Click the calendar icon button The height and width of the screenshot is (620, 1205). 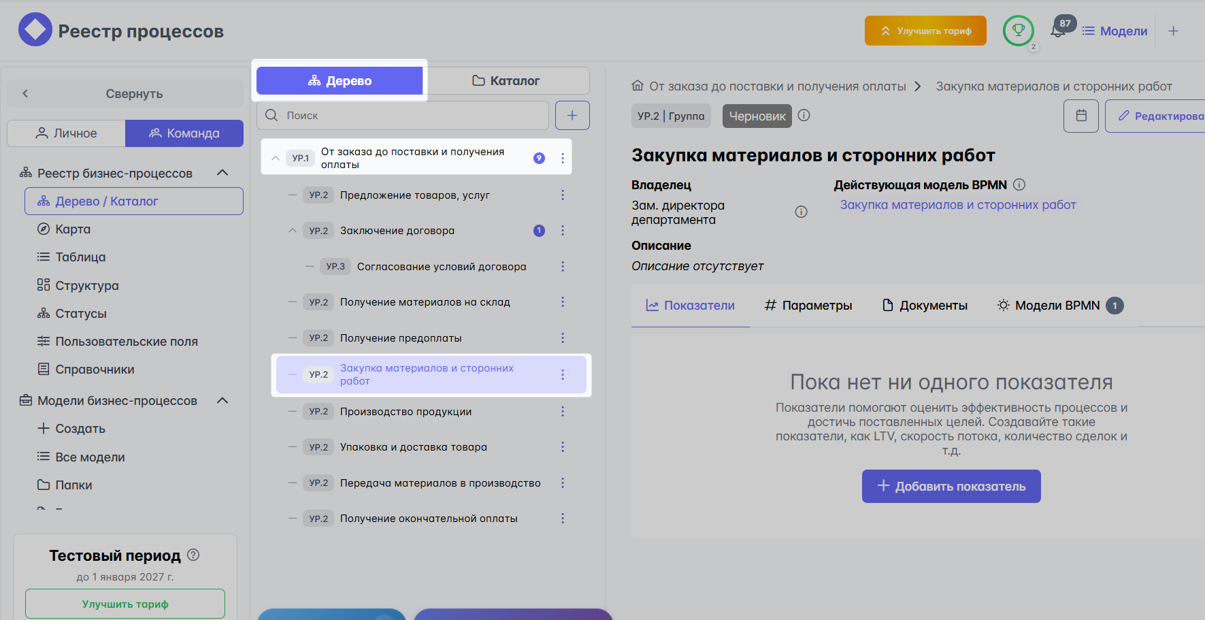[1080, 116]
